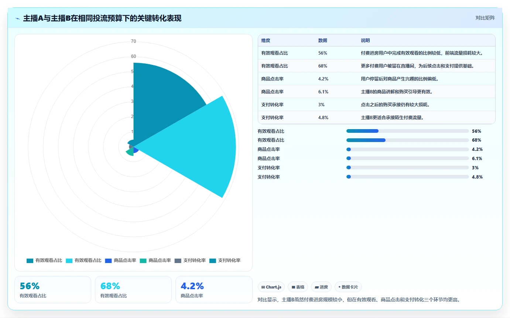The height and width of the screenshot is (318, 510).
Task: Click the small green wedge near chart center
Action: (x=130, y=152)
